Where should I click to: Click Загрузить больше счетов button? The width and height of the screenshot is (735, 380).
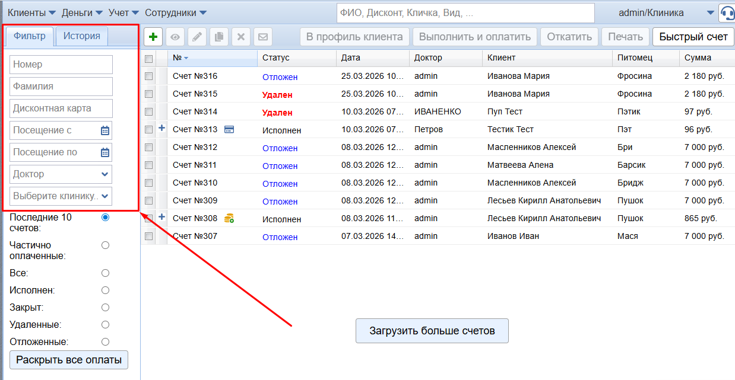tap(432, 331)
